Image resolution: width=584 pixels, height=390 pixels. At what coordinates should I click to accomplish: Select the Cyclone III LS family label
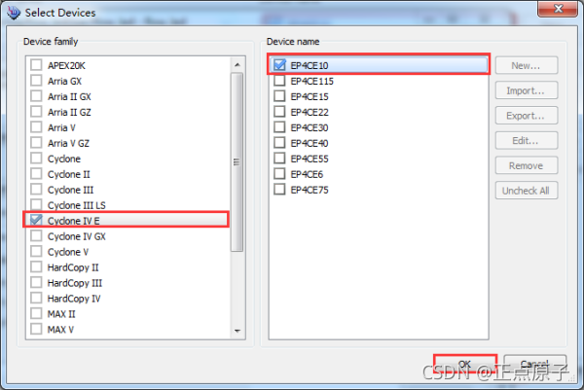point(76,205)
